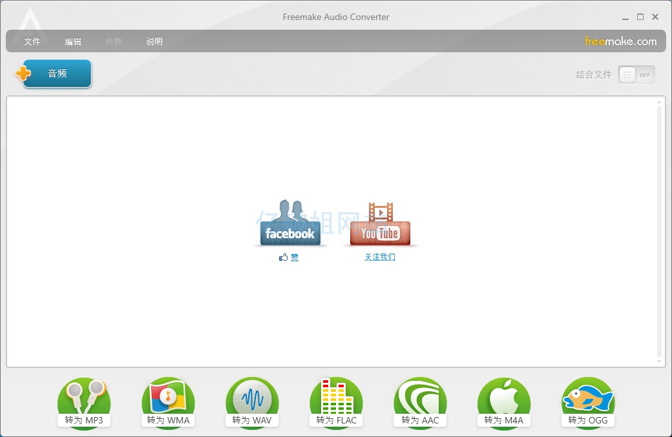Open the 说明 help menu
The width and height of the screenshot is (672, 437).
point(154,41)
